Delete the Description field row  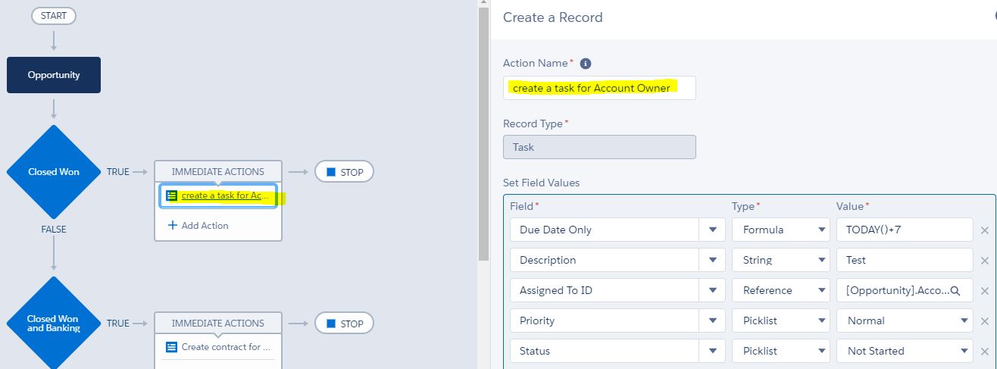point(985,261)
